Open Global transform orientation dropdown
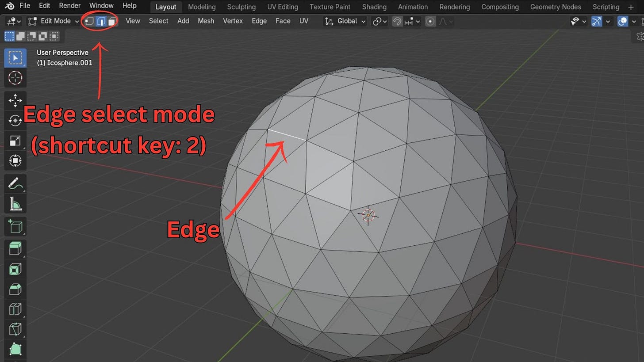Viewport: 644px width, 362px height. tap(345, 21)
